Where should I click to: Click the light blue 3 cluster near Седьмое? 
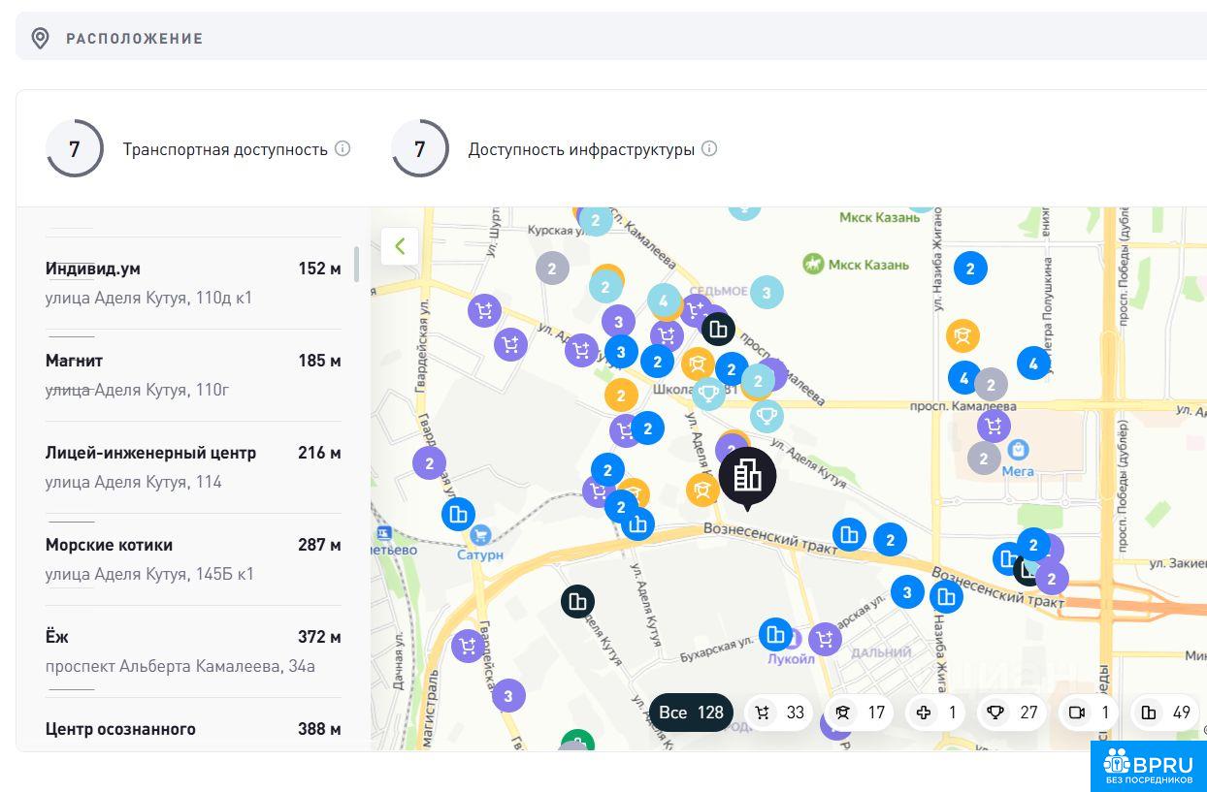click(x=767, y=292)
